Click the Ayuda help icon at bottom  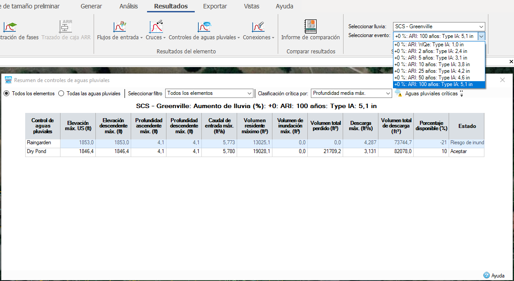click(x=487, y=275)
